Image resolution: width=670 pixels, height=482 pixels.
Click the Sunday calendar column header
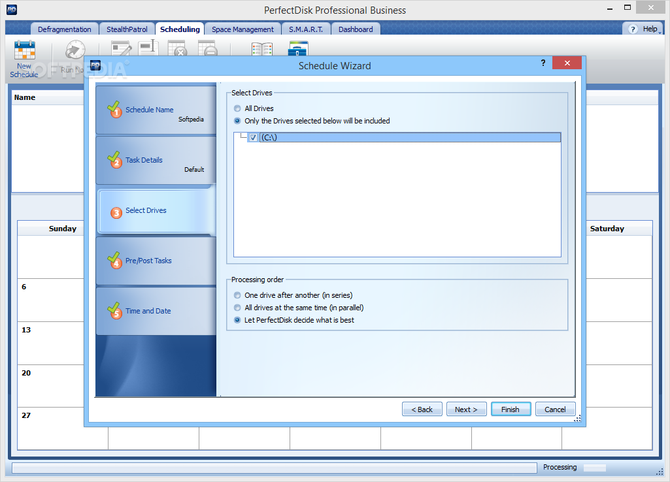pos(62,229)
